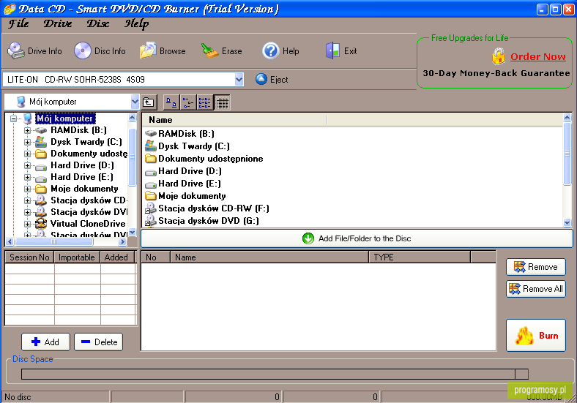Select RAMDisk (B:) icon in file list
Viewport: 577px width, 403px height.
pyautogui.click(x=151, y=133)
